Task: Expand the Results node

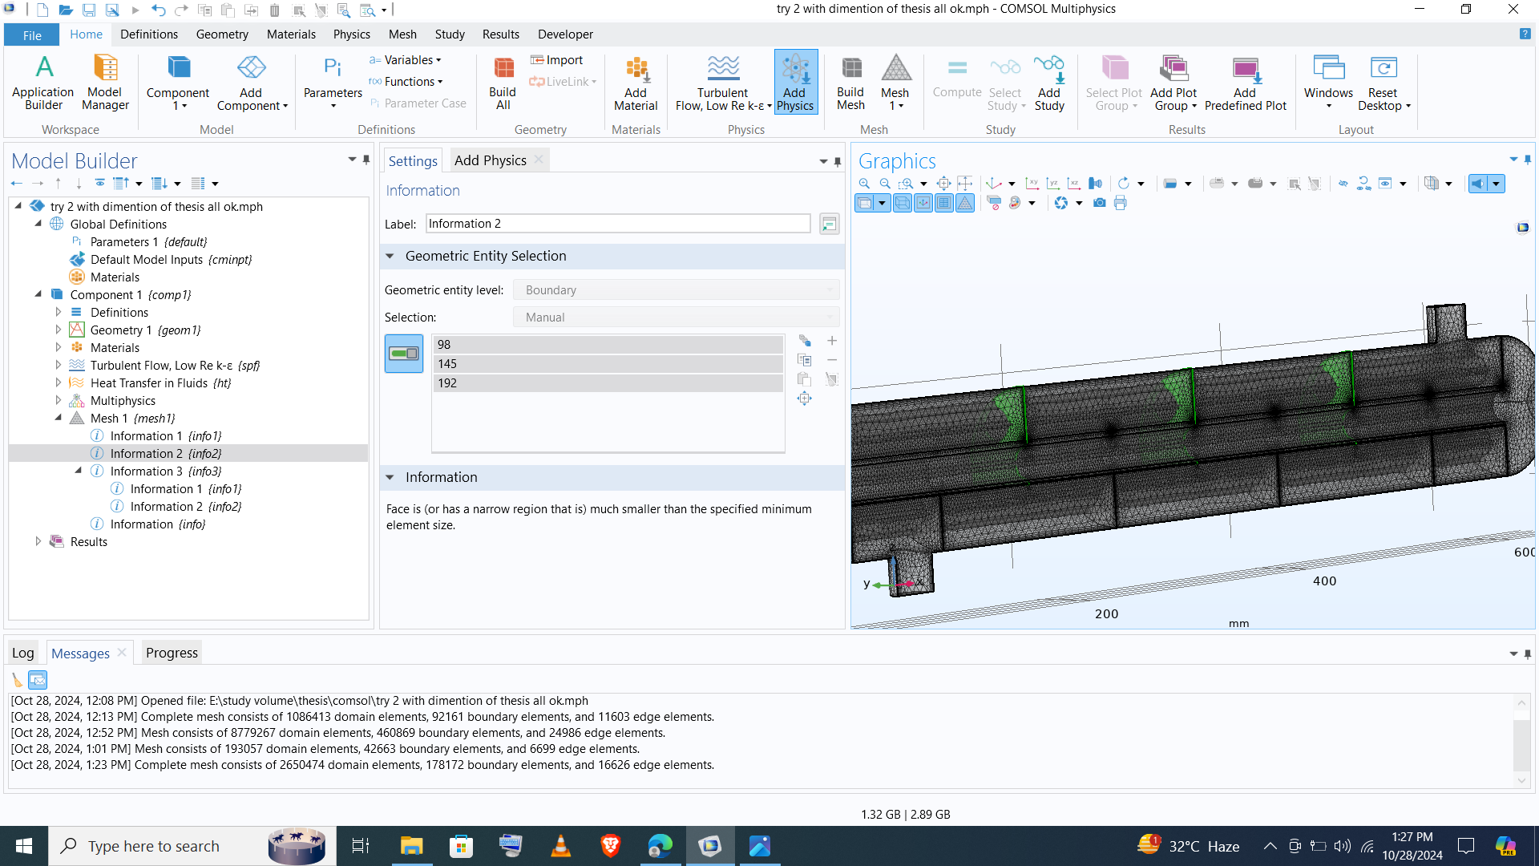Action: (x=38, y=541)
